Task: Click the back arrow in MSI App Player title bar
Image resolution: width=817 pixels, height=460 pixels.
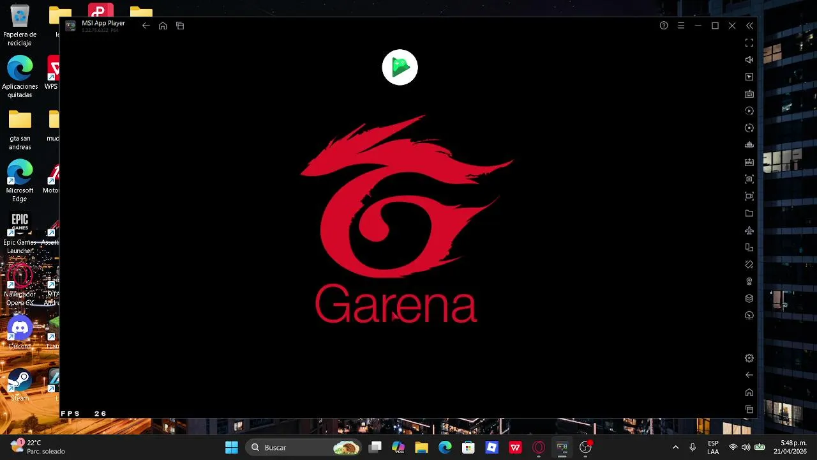Action: click(146, 26)
